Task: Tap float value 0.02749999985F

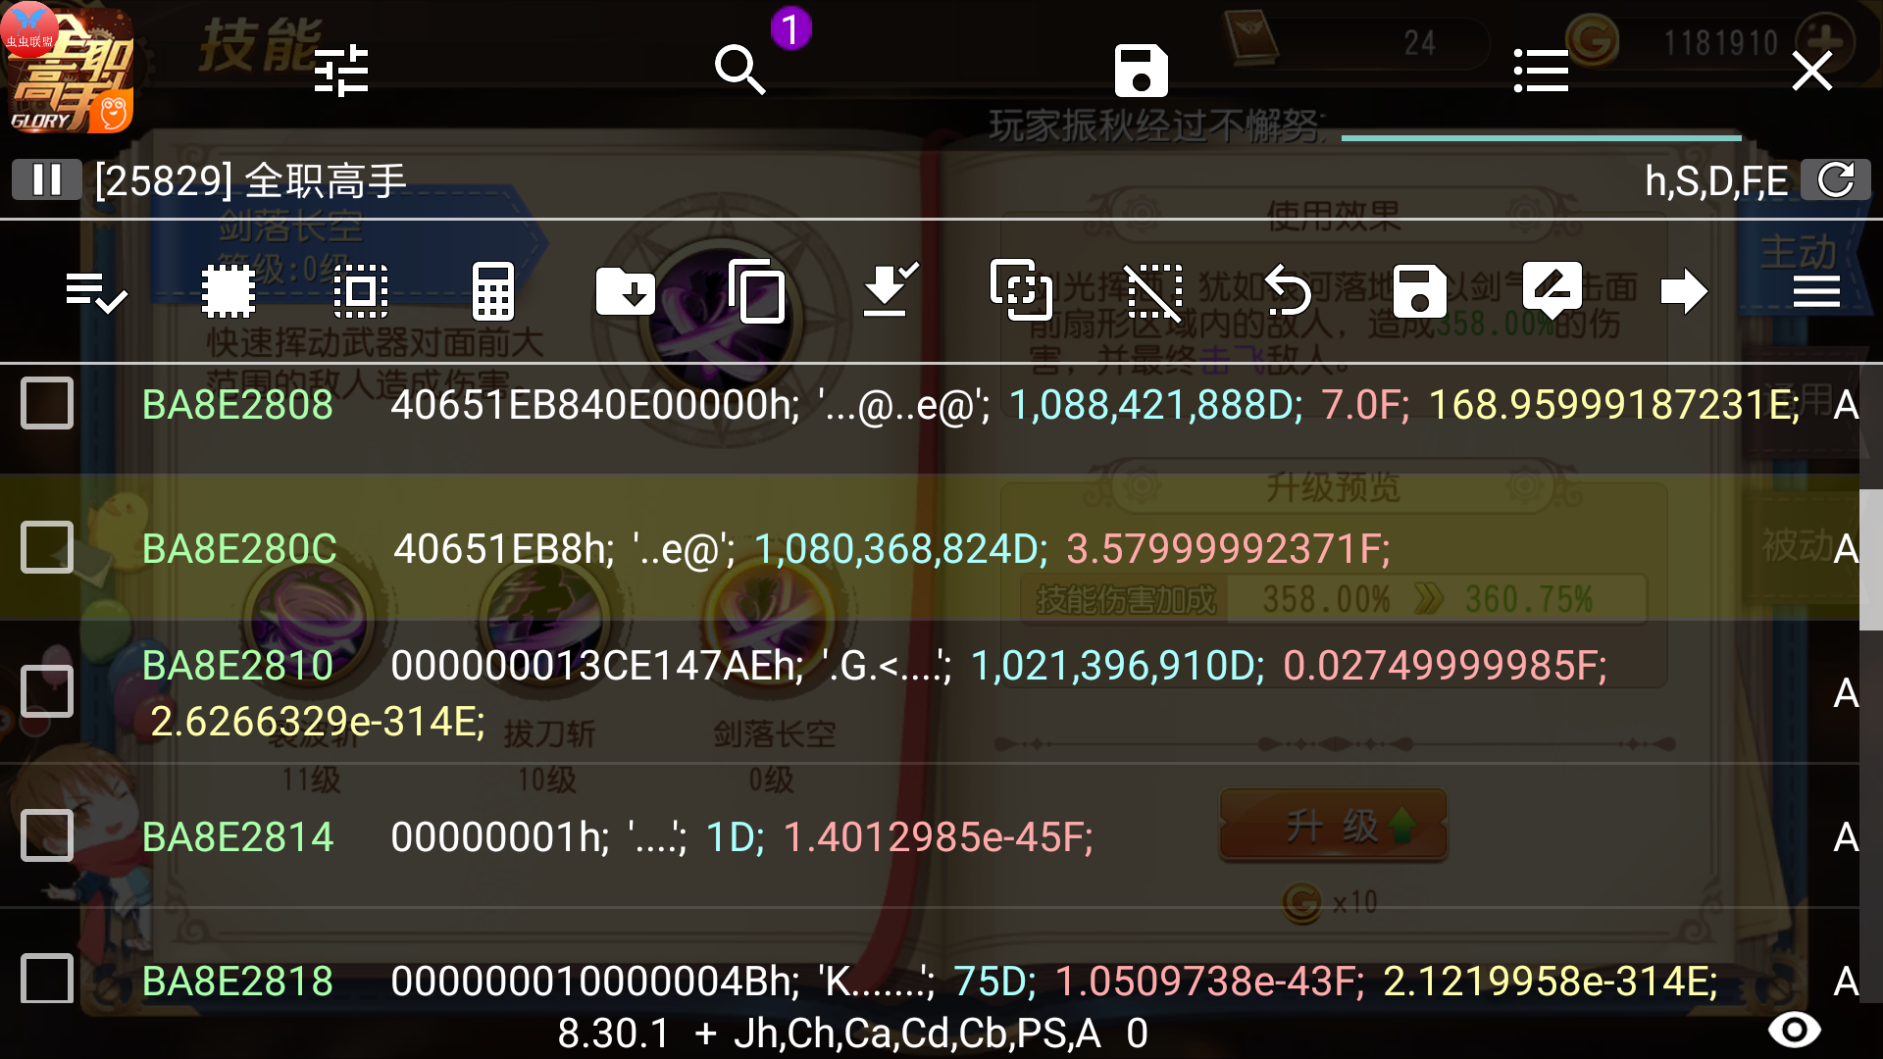Action: (x=1445, y=666)
